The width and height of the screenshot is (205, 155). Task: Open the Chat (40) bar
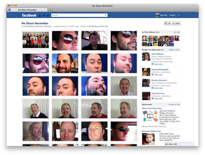click(179, 144)
